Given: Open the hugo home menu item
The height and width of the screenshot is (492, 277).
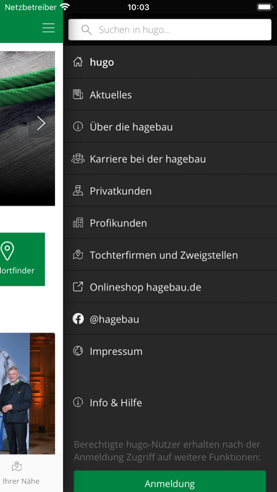Looking at the screenshot, I should 170,62.
